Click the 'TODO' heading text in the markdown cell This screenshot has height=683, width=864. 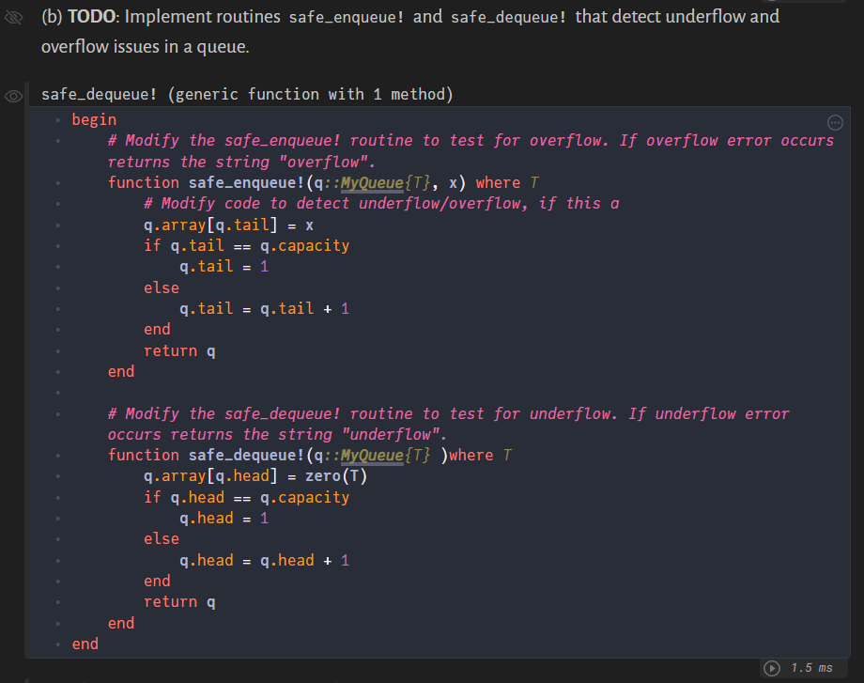pyautogui.click(x=91, y=17)
